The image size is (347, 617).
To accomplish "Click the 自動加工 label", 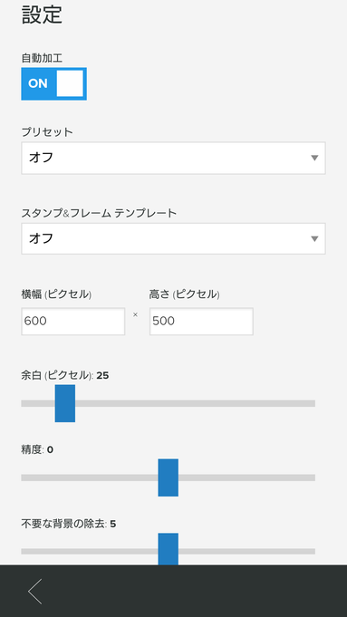I will pyautogui.click(x=42, y=58).
